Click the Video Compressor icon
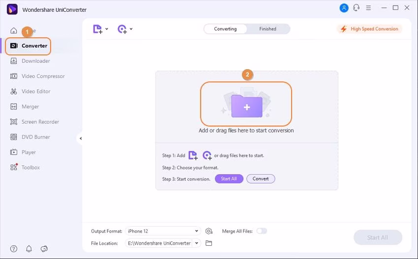The height and width of the screenshot is (259, 418). 14,76
